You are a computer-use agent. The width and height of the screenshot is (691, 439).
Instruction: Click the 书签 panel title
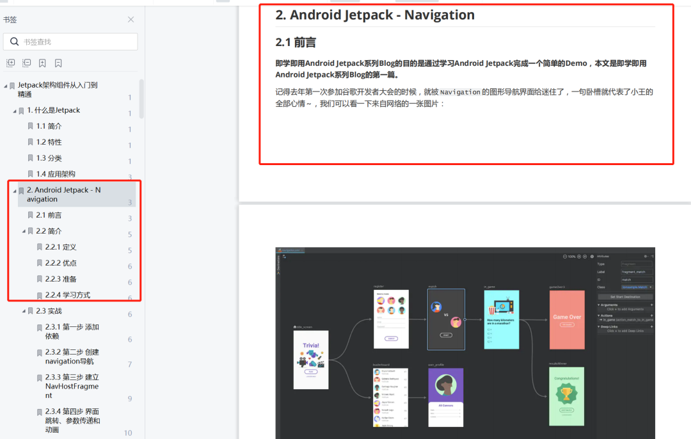point(10,19)
